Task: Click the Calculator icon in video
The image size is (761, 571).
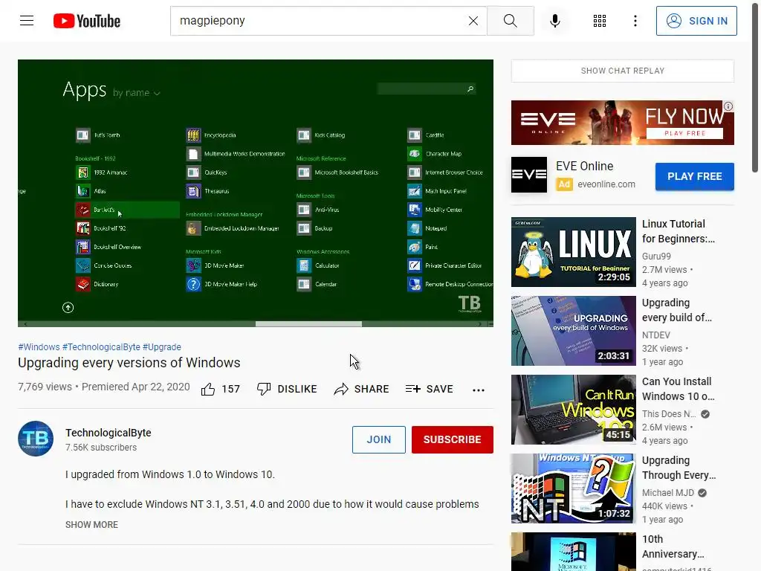Action: 304,265
